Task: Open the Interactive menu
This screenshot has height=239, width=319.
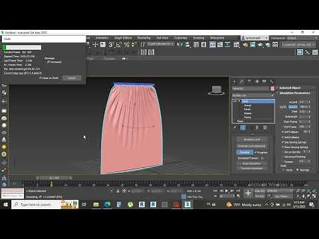Action: (x=217, y=38)
